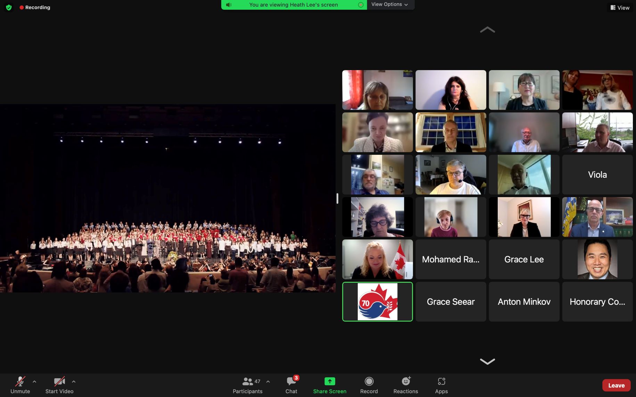This screenshot has height=397, width=636.
Task: Click the shared screen concert video
Action: tap(168, 198)
